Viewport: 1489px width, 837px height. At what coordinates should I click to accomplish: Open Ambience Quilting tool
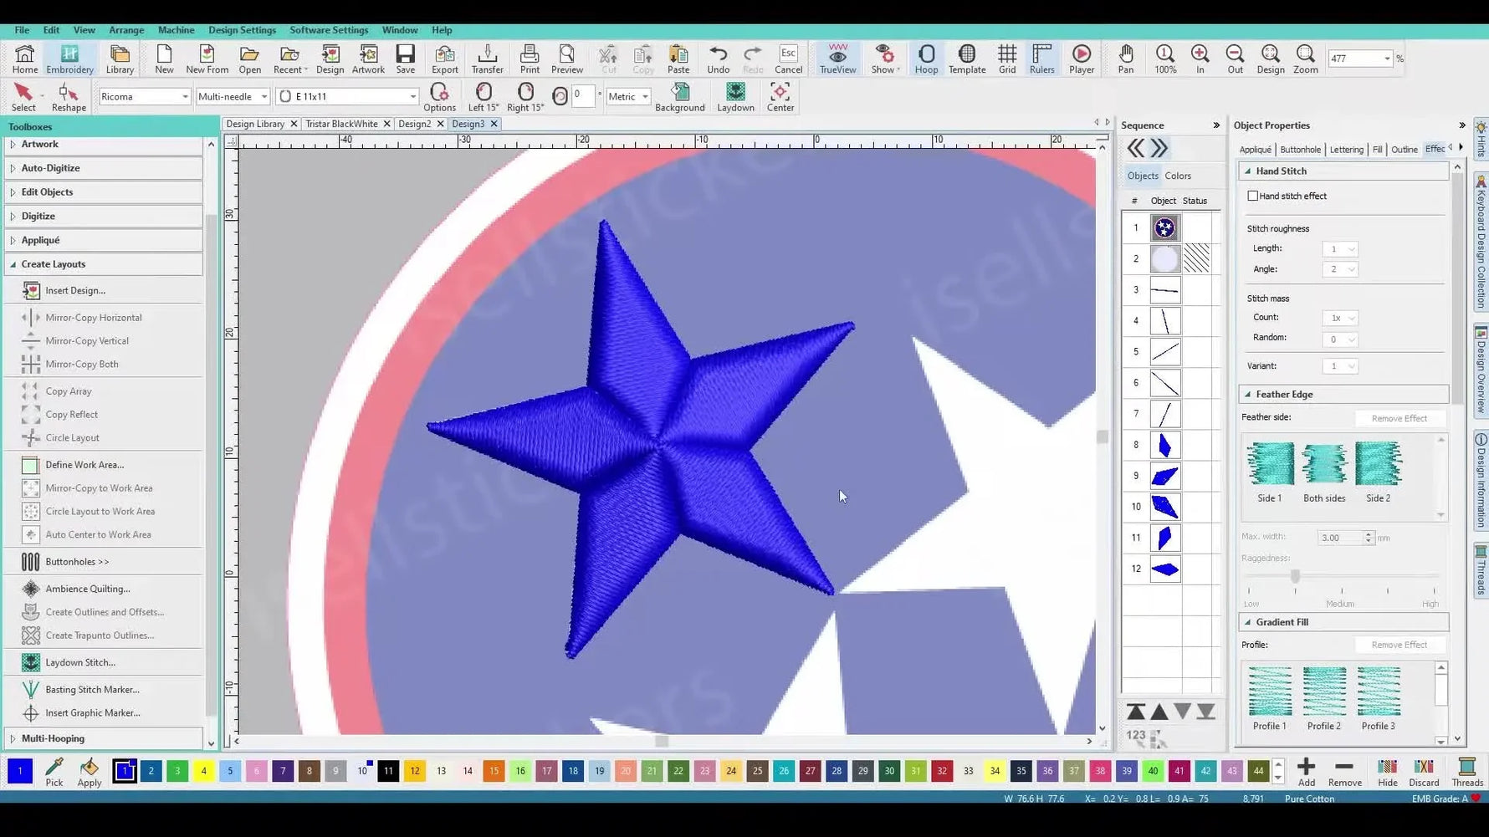pyautogui.click(x=87, y=589)
